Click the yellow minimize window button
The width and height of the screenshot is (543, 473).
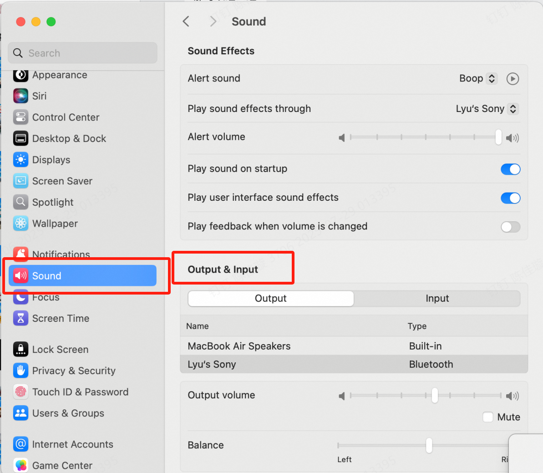tap(36, 22)
